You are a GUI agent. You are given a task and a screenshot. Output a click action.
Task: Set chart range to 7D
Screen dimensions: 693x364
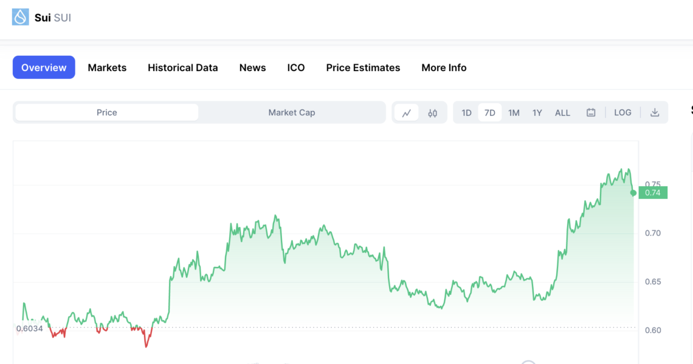click(490, 113)
